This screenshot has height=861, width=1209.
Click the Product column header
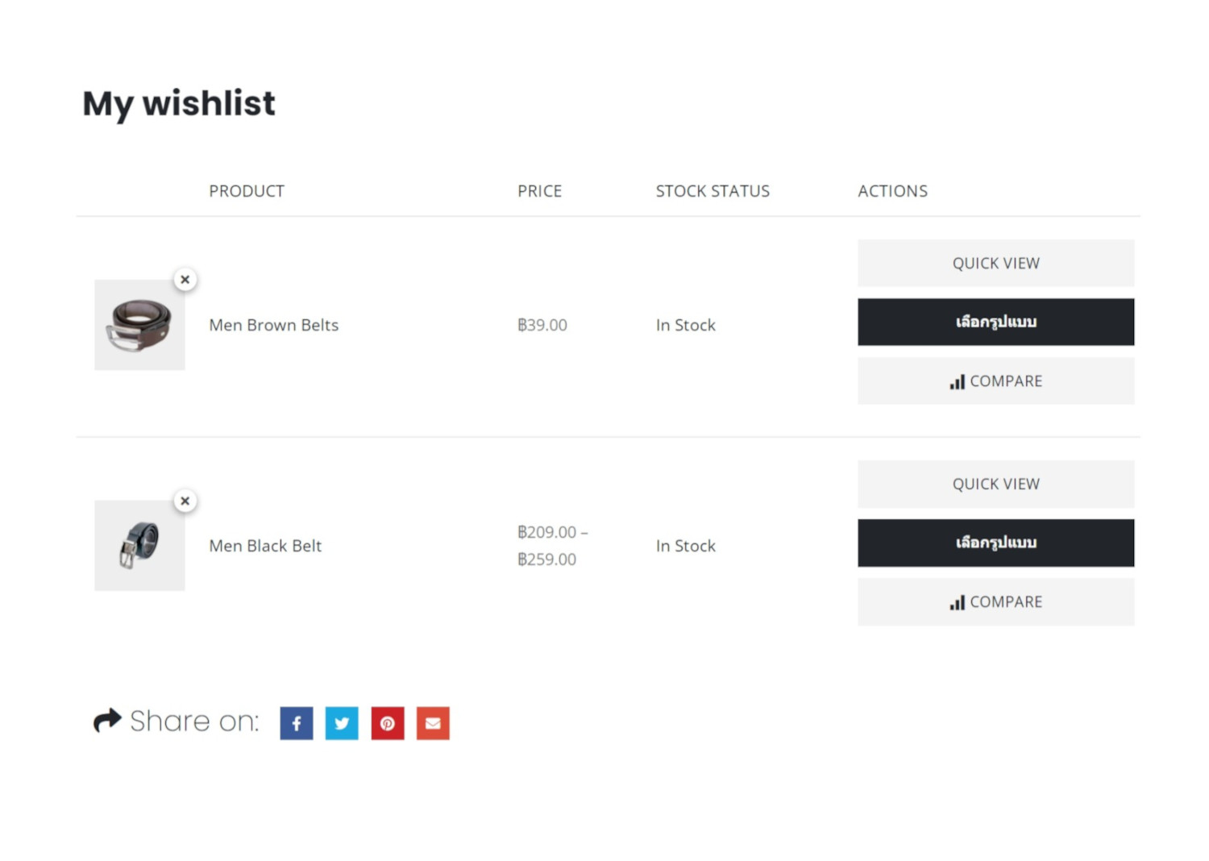point(247,191)
